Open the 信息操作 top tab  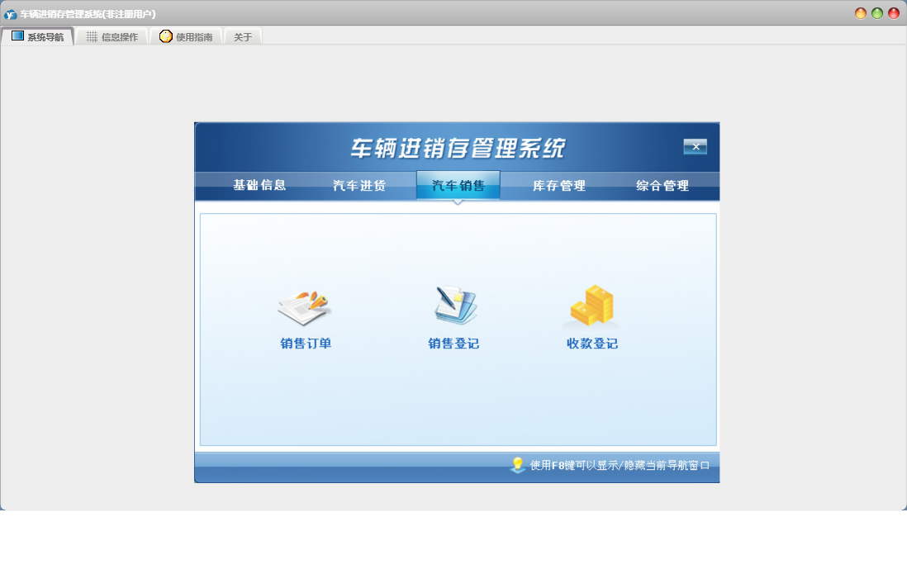(x=112, y=36)
